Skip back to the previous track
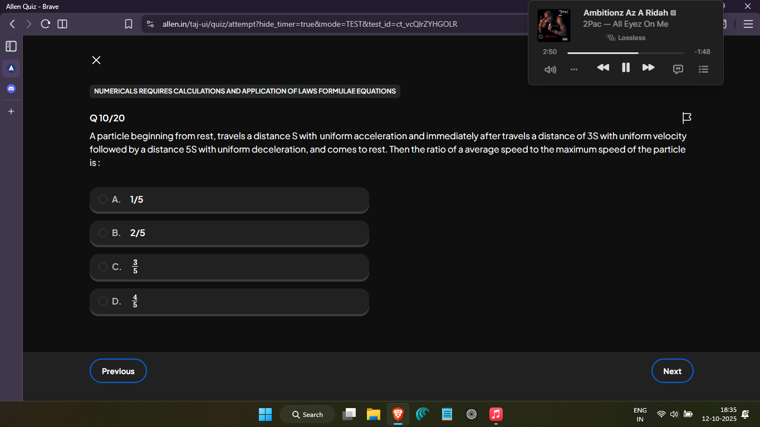This screenshot has width=760, height=427. (603, 68)
